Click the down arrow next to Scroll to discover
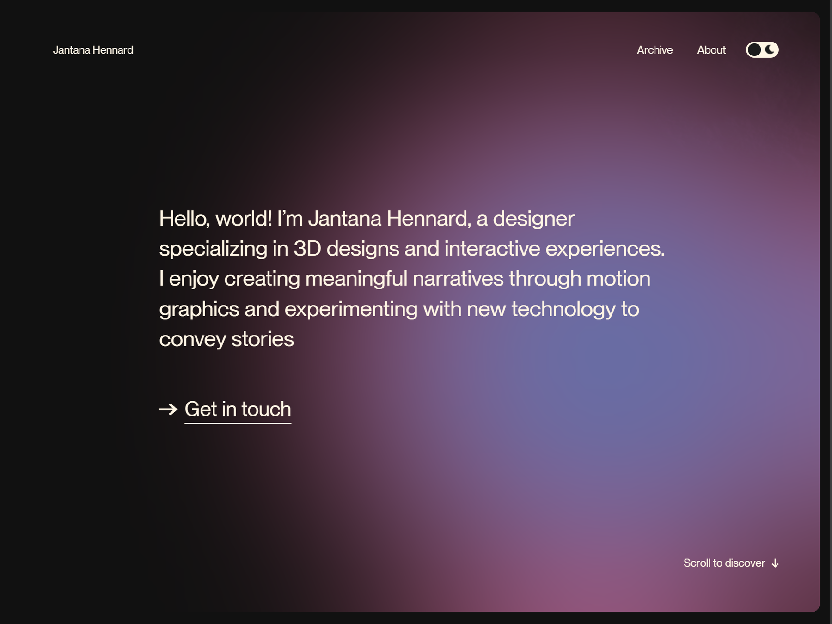Image resolution: width=832 pixels, height=624 pixels. coord(775,563)
